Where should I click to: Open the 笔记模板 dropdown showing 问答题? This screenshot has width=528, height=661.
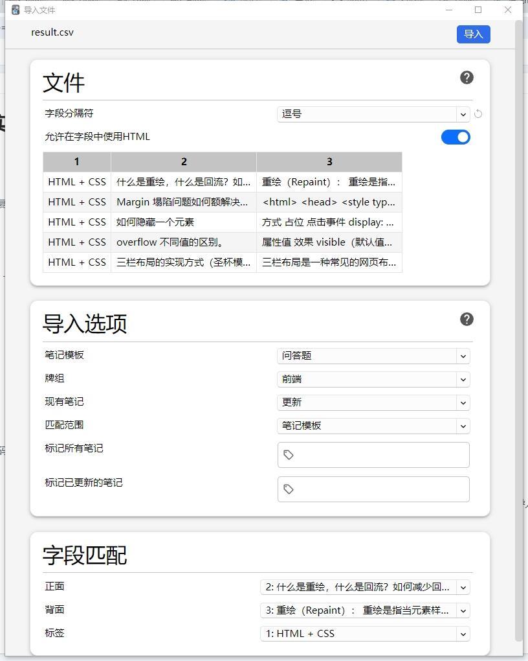[x=373, y=356]
